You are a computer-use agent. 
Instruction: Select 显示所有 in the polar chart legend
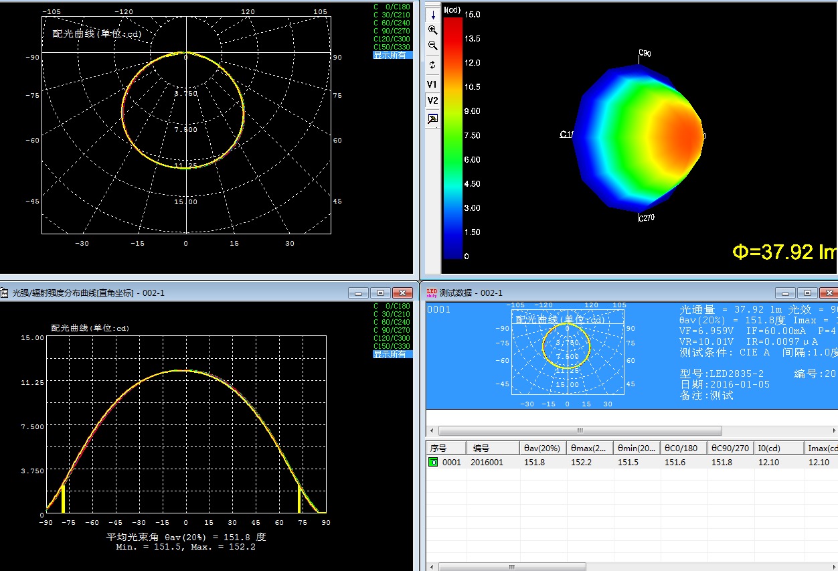coord(390,55)
